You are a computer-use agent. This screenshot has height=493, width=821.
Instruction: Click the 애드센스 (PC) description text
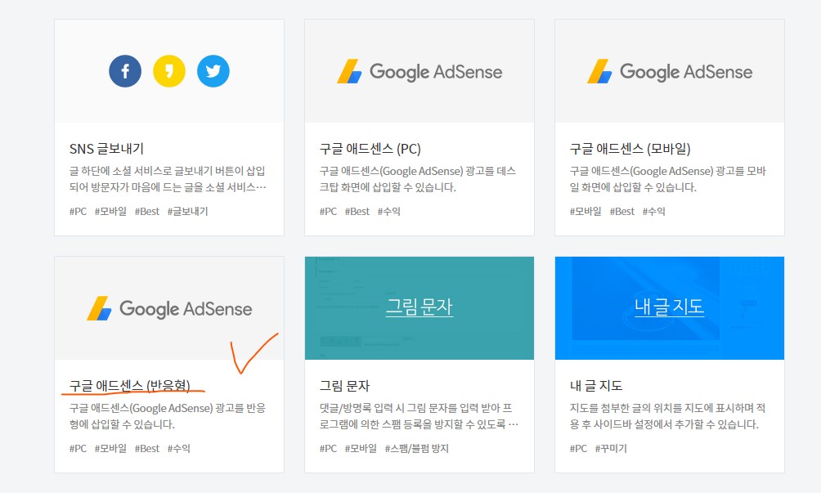(x=418, y=179)
